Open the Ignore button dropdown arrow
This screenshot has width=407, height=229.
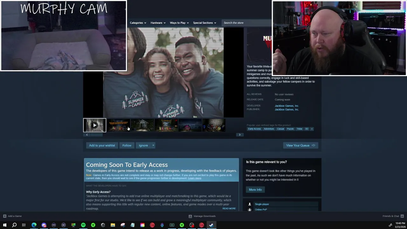(153, 145)
